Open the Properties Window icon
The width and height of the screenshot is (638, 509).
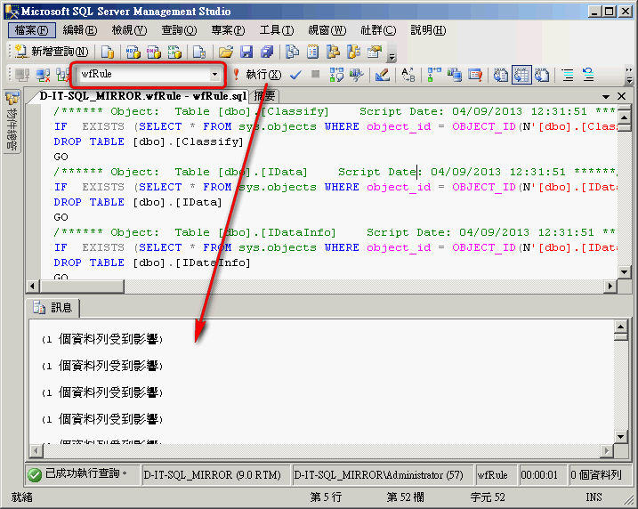[375, 52]
